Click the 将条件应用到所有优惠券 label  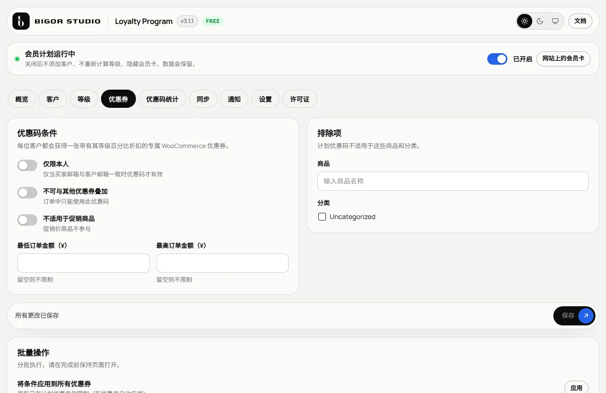pos(54,384)
